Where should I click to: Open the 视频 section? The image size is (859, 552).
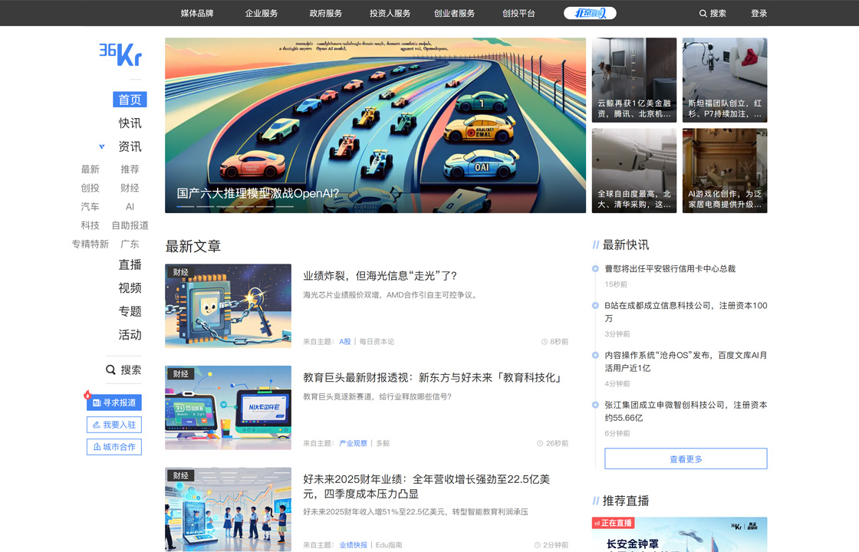pyautogui.click(x=130, y=288)
